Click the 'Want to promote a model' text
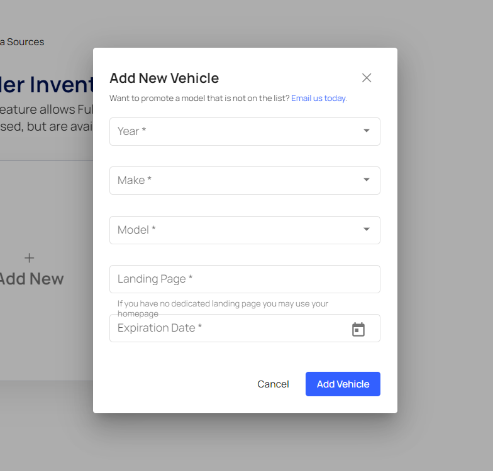The width and height of the screenshot is (493, 471). (199, 99)
